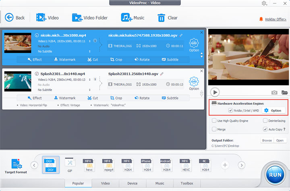Image resolution: width=290 pixels, height=191 pixels.
Task: Select the OGV target format
Action: click(51, 165)
